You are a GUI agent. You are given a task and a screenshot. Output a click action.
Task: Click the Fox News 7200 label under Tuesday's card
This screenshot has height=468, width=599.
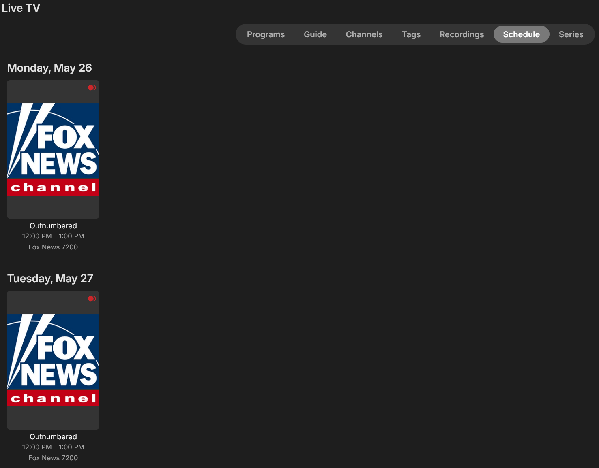coord(53,458)
